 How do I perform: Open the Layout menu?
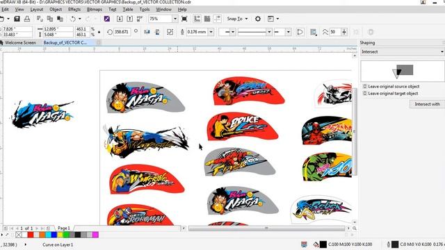(37, 9)
